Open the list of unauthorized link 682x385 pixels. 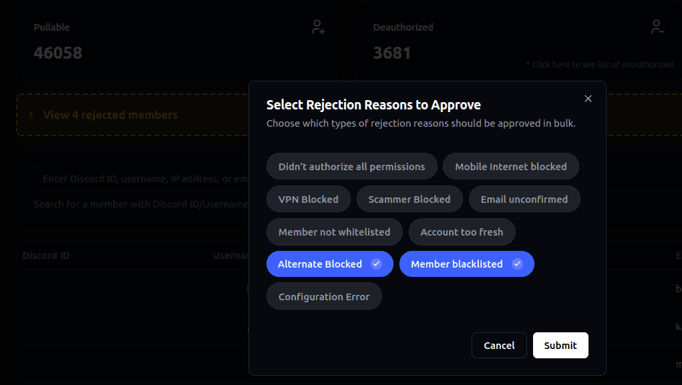(599, 65)
